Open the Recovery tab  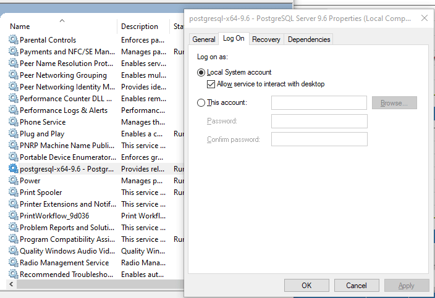(266, 39)
